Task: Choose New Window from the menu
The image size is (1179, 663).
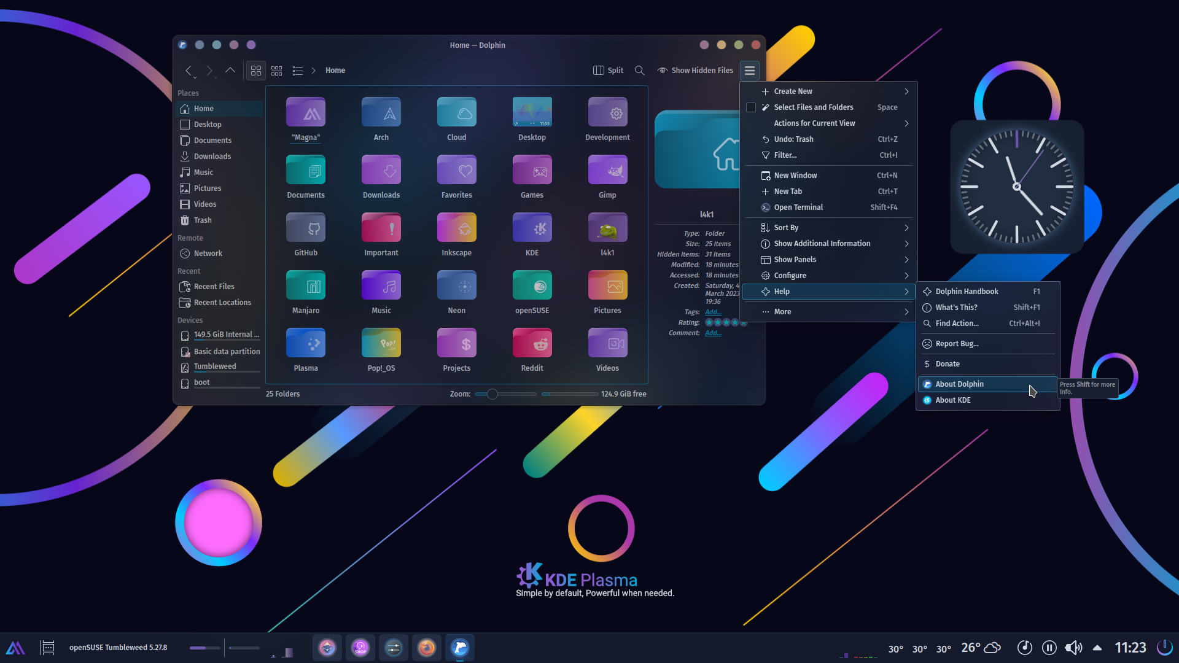Action: tap(828, 176)
